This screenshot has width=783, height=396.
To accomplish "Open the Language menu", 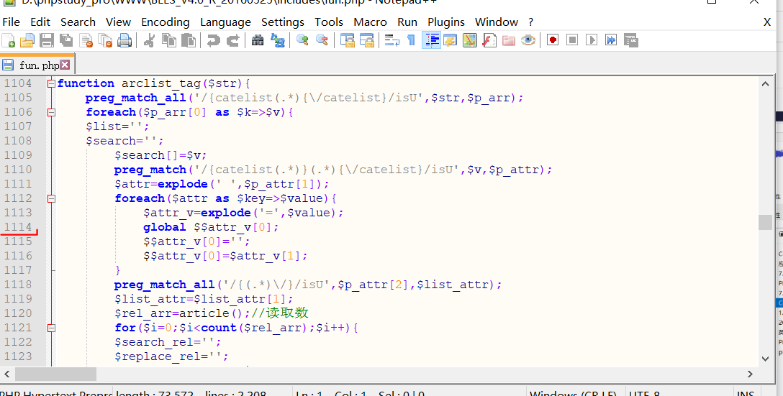I will 225,22.
